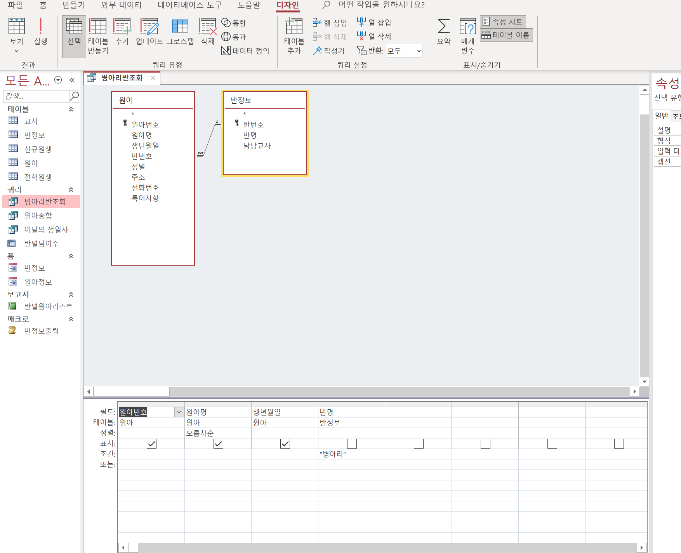Open the Return (반환) 모두 dropdown
Screen dimensions: 681x553
click(419, 51)
